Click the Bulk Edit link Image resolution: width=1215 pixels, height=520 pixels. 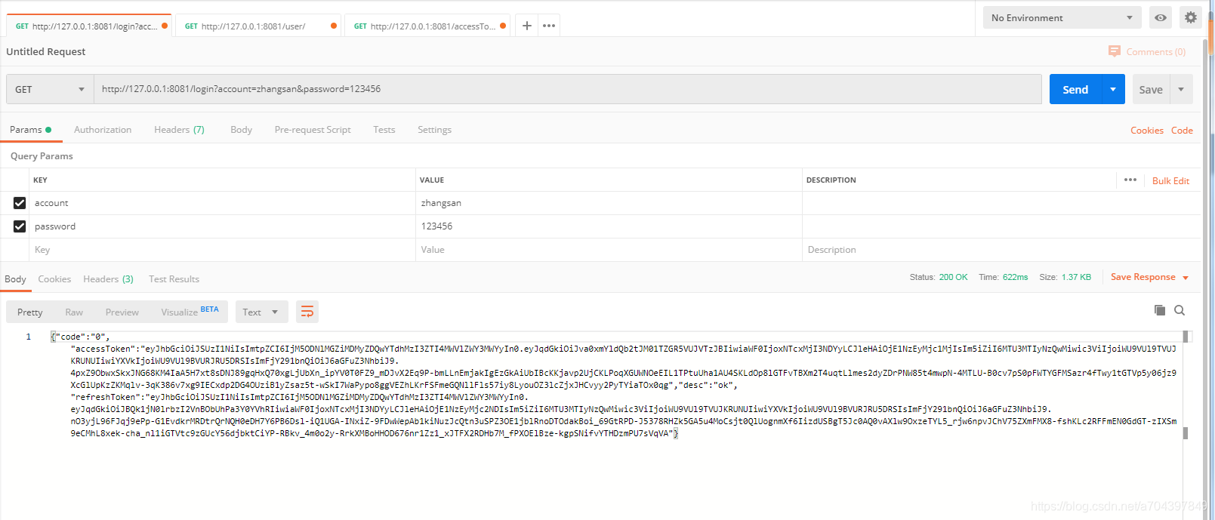click(1170, 181)
